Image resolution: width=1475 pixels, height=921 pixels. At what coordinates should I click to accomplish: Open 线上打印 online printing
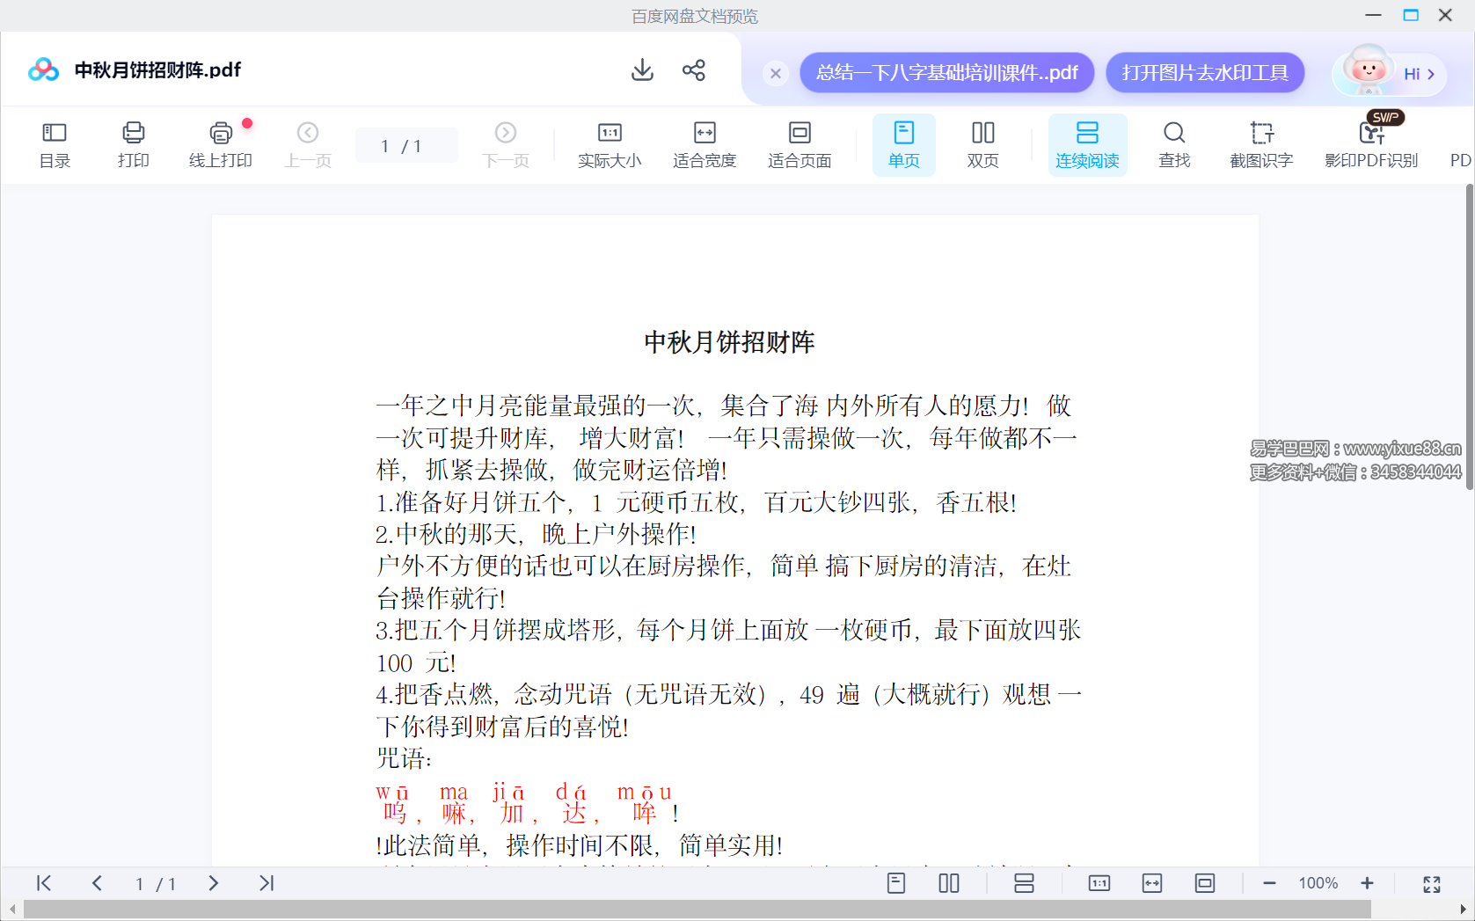tap(220, 144)
